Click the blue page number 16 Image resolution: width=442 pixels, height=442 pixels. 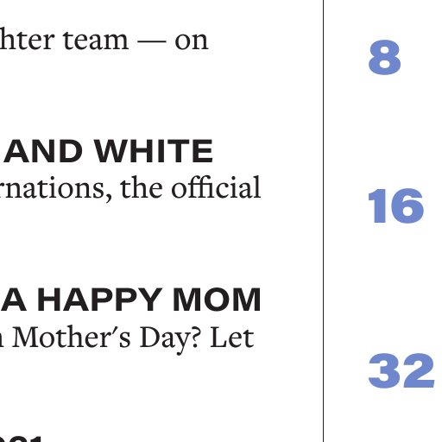pyautogui.click(x=395, y=205)
